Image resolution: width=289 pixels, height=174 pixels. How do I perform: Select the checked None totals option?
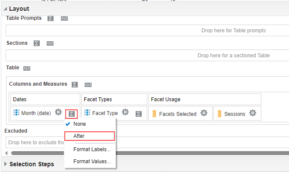[79, 124]
